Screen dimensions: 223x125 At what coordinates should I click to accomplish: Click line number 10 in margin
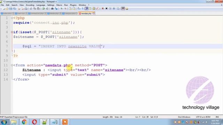(6, 60)
